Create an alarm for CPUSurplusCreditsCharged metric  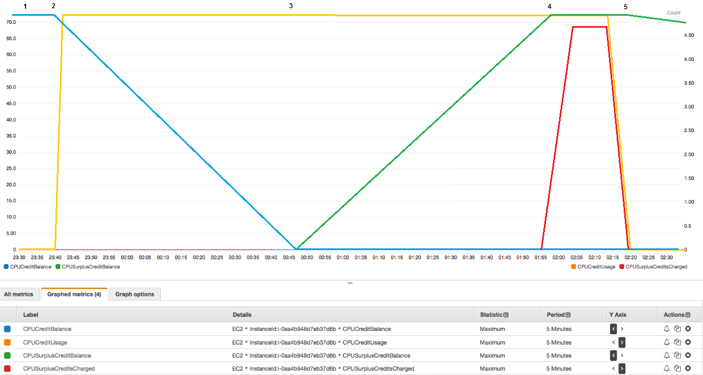(x=666, y=368)
